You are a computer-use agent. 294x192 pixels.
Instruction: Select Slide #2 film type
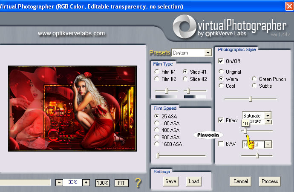pyautogui.click(x=185, y=79)
